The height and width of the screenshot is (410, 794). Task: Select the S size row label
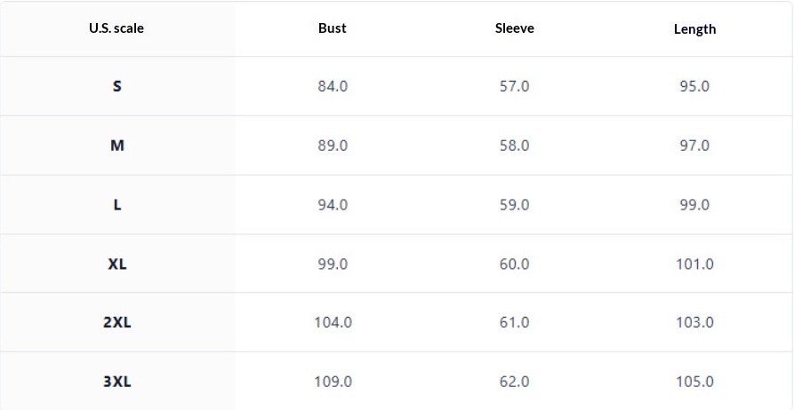pyautogui.click(x=116, y=87)
